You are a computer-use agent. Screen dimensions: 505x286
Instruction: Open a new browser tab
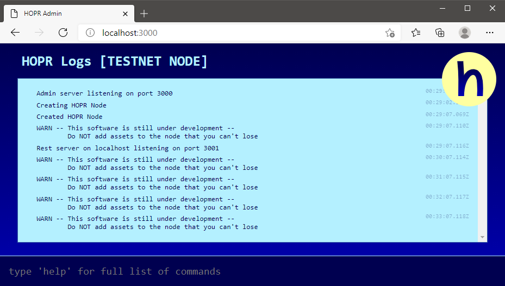144,14
